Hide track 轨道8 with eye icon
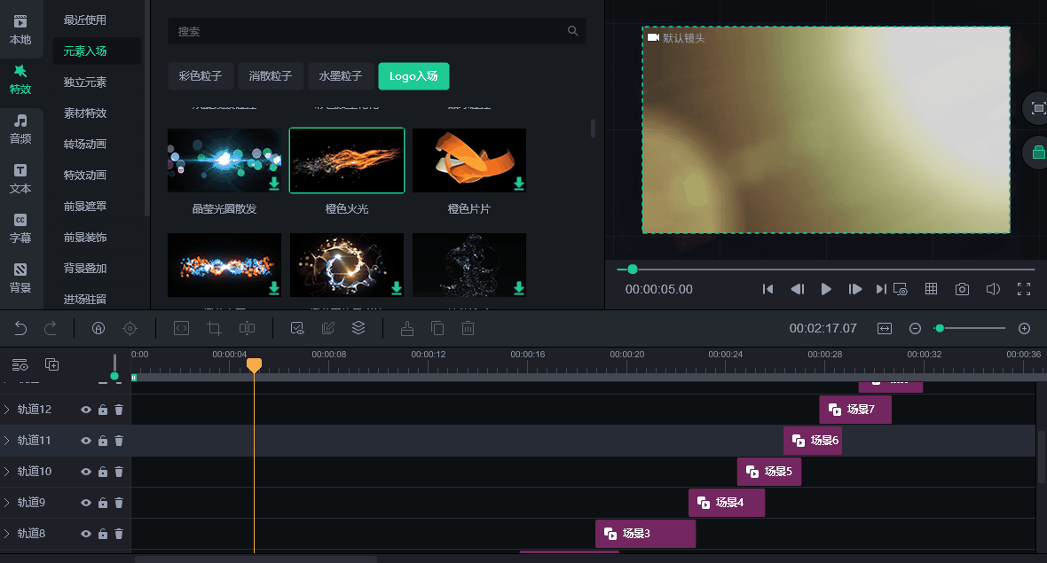The image size is (1047, 563). pos(86,534)
